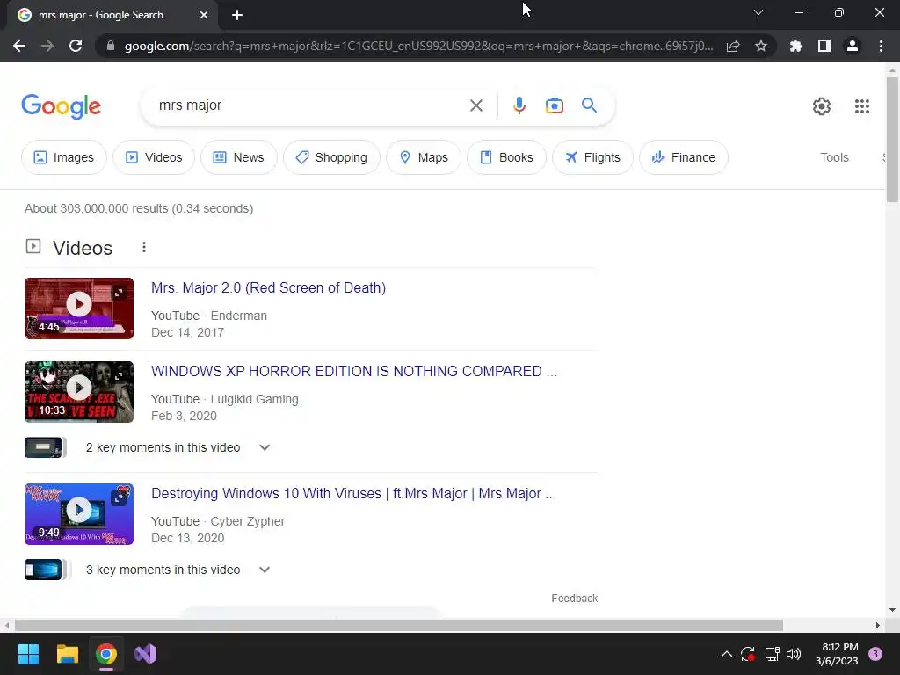This screenshot has height=675, width=900.
Task: Bookmark this page with the star
Action: [761, 46]
